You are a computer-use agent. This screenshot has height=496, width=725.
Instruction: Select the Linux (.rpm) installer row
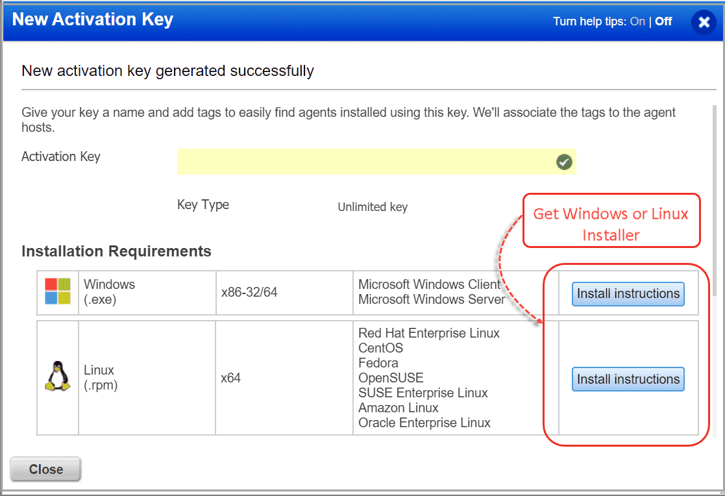pos(195,378)
